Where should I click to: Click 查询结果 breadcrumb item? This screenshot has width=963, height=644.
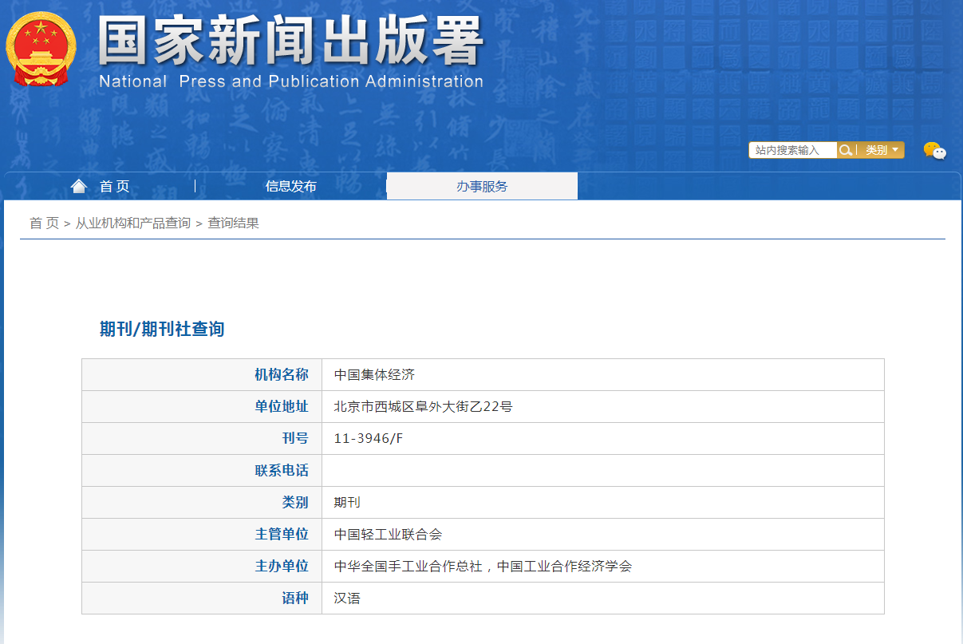tap(233, 223)
